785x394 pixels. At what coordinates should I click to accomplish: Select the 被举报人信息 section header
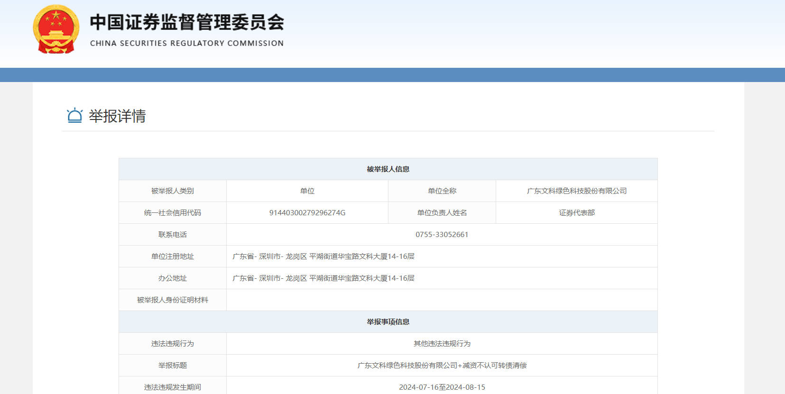388,169
